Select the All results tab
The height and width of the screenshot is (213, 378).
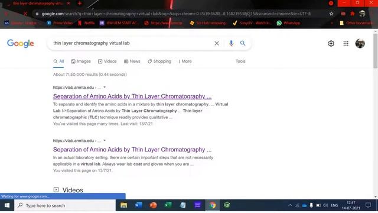tap(58, 62)
